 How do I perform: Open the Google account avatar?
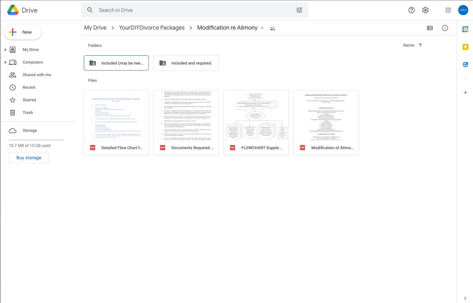[x=463, y=10]
